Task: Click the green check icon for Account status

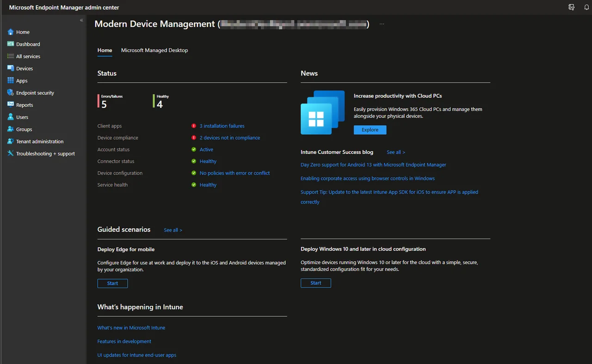Action: coord(194,150)
